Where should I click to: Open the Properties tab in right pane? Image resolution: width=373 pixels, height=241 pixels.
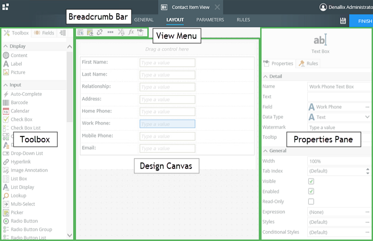(x=278, y=63)
